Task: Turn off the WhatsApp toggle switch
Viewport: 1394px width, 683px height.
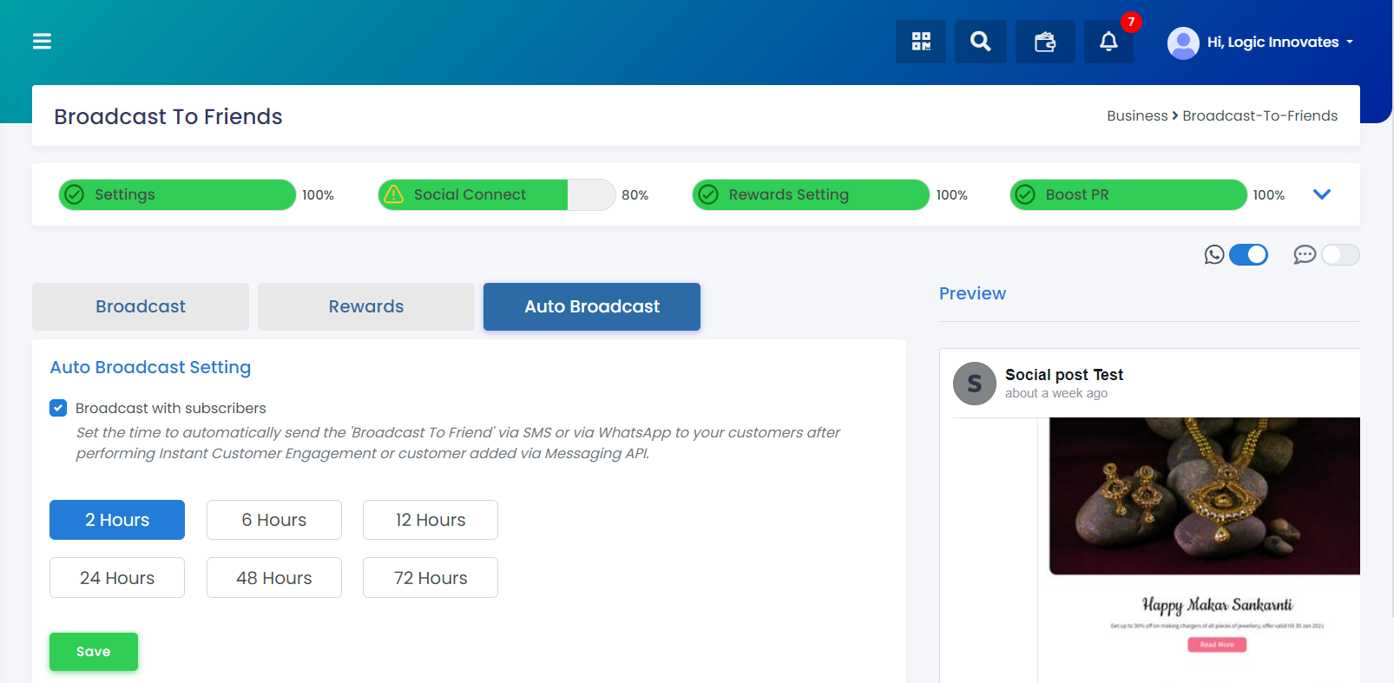Action: pyautogui.click(x=1248, y=254)
